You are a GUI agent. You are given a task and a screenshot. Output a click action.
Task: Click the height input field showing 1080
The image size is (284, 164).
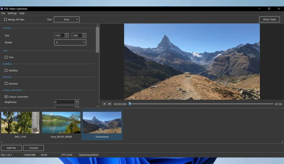pos(77,35)
